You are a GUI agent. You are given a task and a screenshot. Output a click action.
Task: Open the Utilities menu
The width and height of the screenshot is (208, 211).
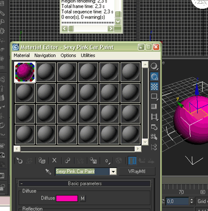[88, 55]
